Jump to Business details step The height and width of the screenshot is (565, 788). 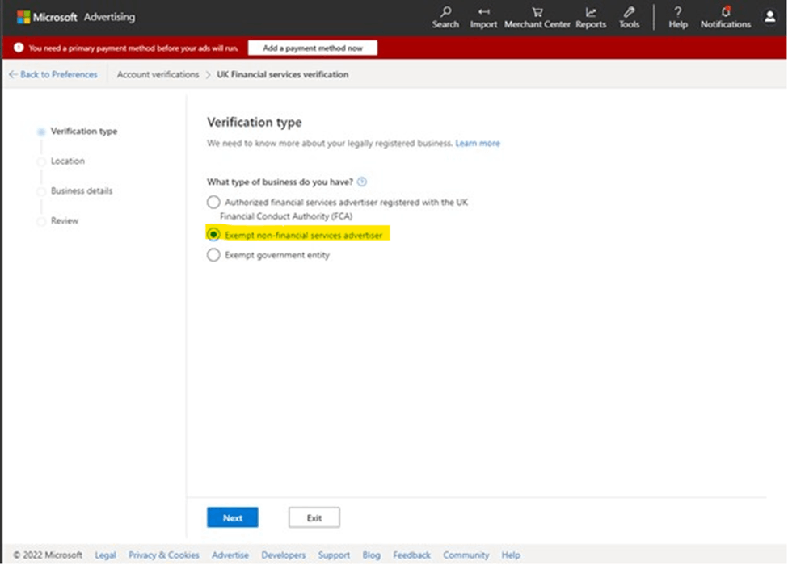(82, 191)
